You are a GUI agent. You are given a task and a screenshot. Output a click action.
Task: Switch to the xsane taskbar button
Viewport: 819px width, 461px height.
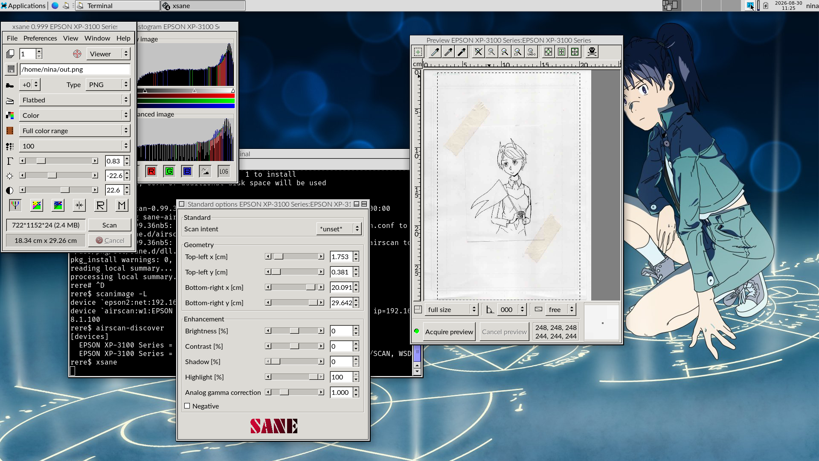click(x=203, y=6)
